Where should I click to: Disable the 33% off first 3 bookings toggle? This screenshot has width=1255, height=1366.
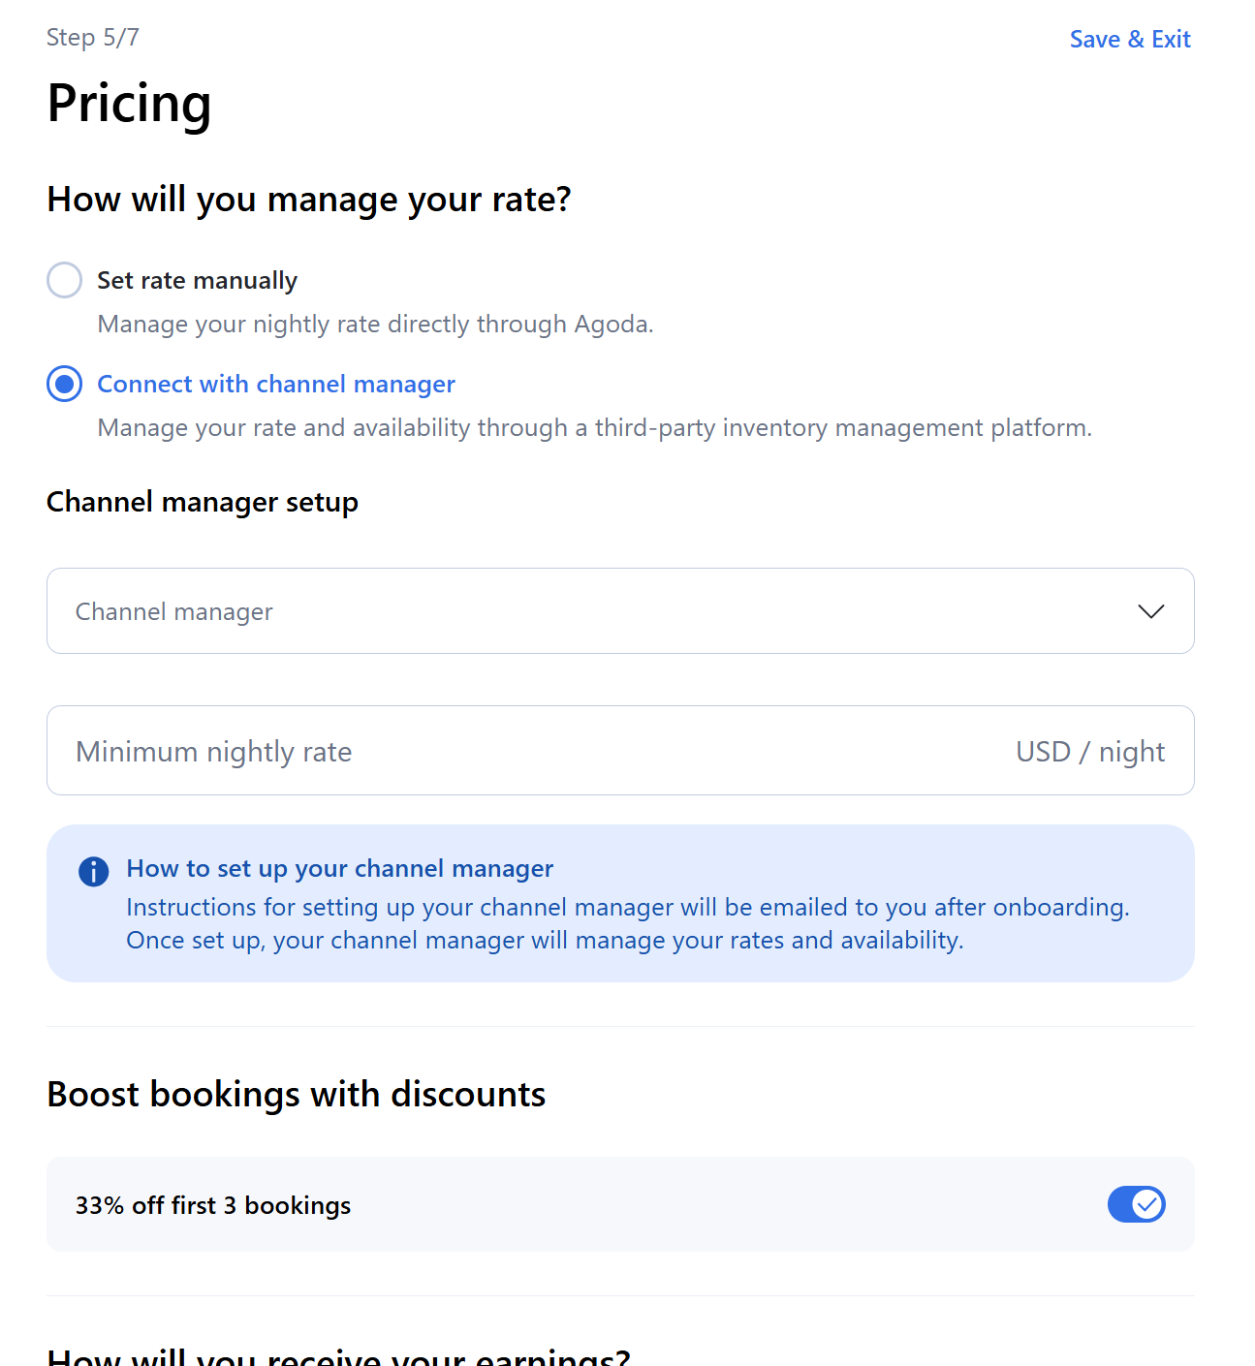click(x=1136, y=1204)
